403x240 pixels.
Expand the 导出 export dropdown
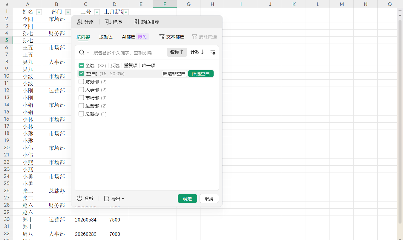pyautogui.click(x=114, y=199)
